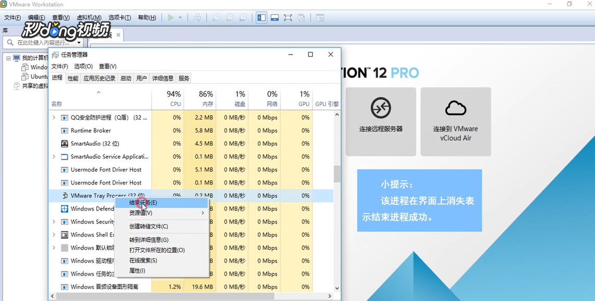Expand QQ安全防护进程 row
The width and height of the screenshot is (595, 301).
tap(54, 117)
